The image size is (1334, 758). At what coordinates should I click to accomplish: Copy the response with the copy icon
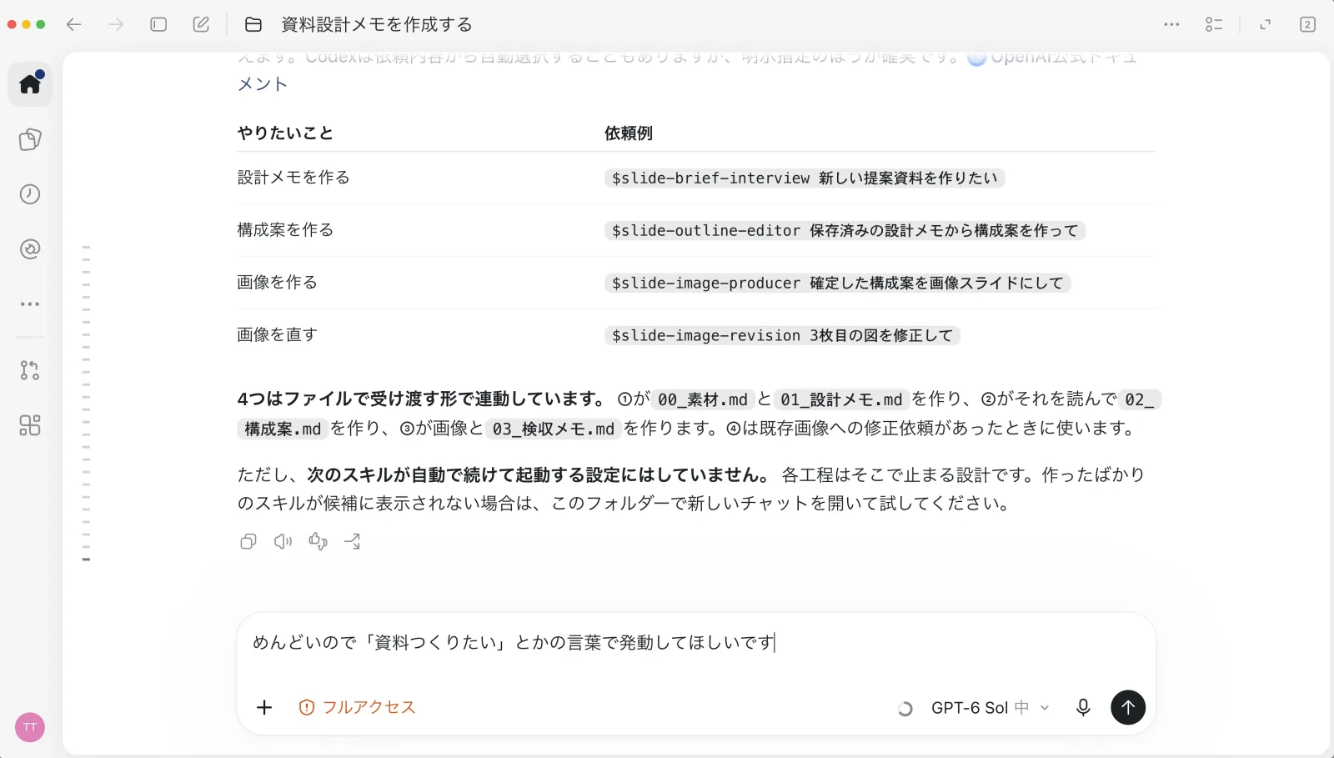(248, 542)
